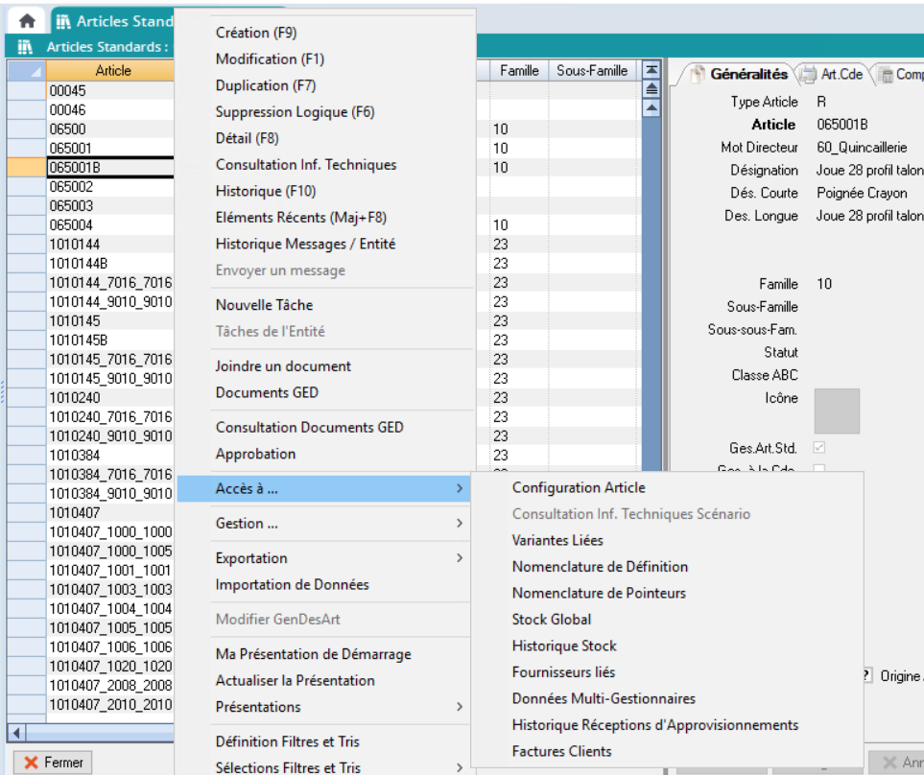
Task: Sort by the Famille column header
Action: [519, 71]
